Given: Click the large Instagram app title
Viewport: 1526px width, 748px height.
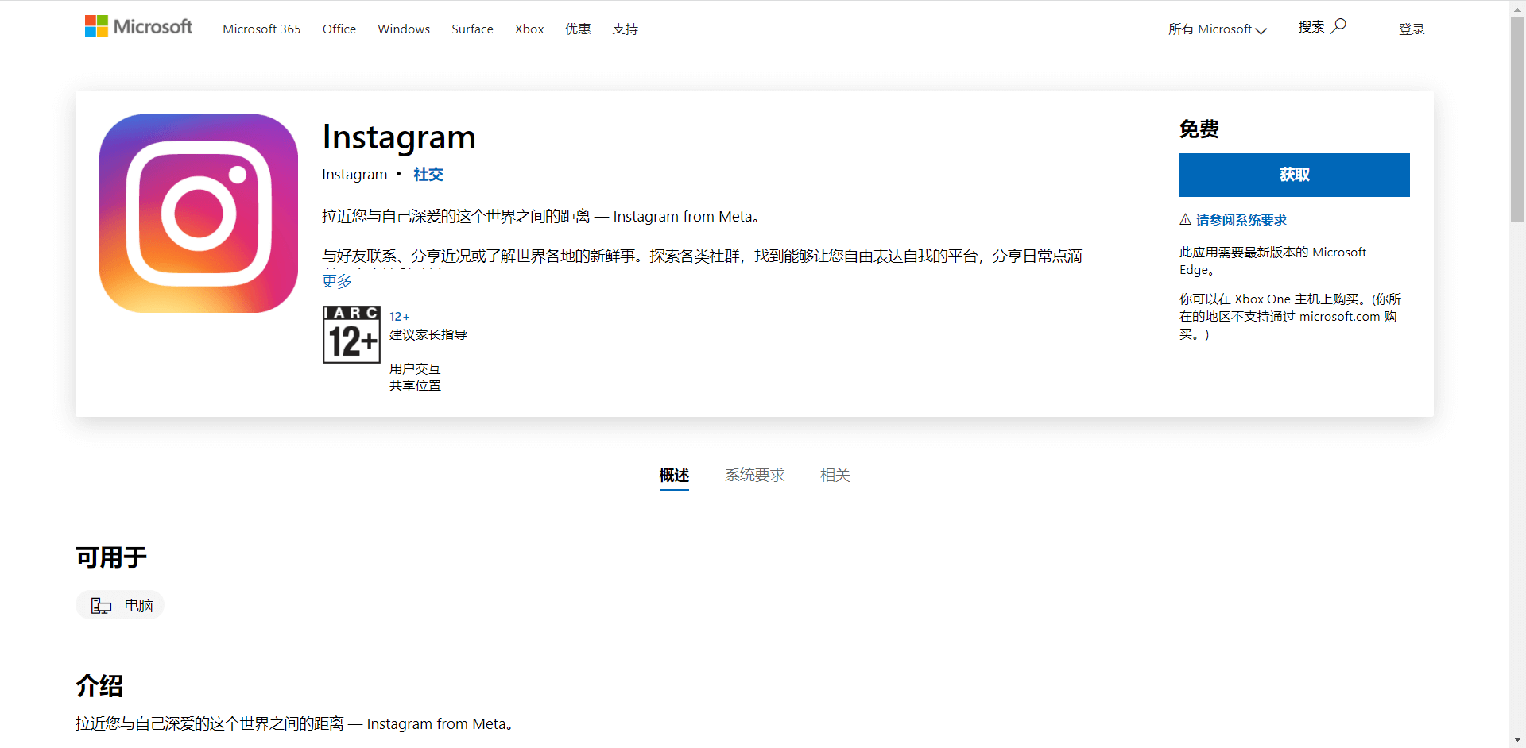Looking at the screenshot, I should click(399, 137).
